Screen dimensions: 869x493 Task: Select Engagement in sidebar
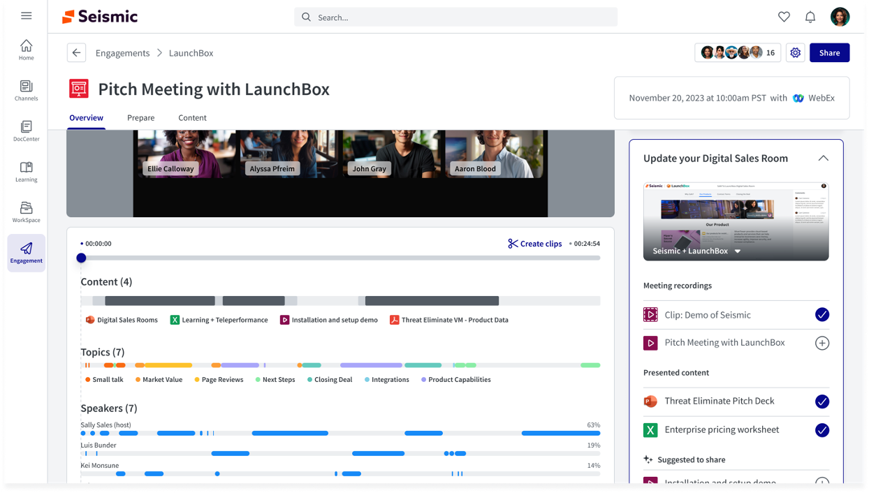pos(26,253)
